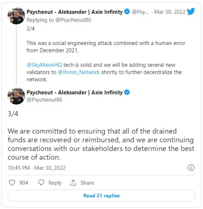Click verified badge beside the 3/4 author
The height and width of the screenshot is (209, 203).
[127, 92]
